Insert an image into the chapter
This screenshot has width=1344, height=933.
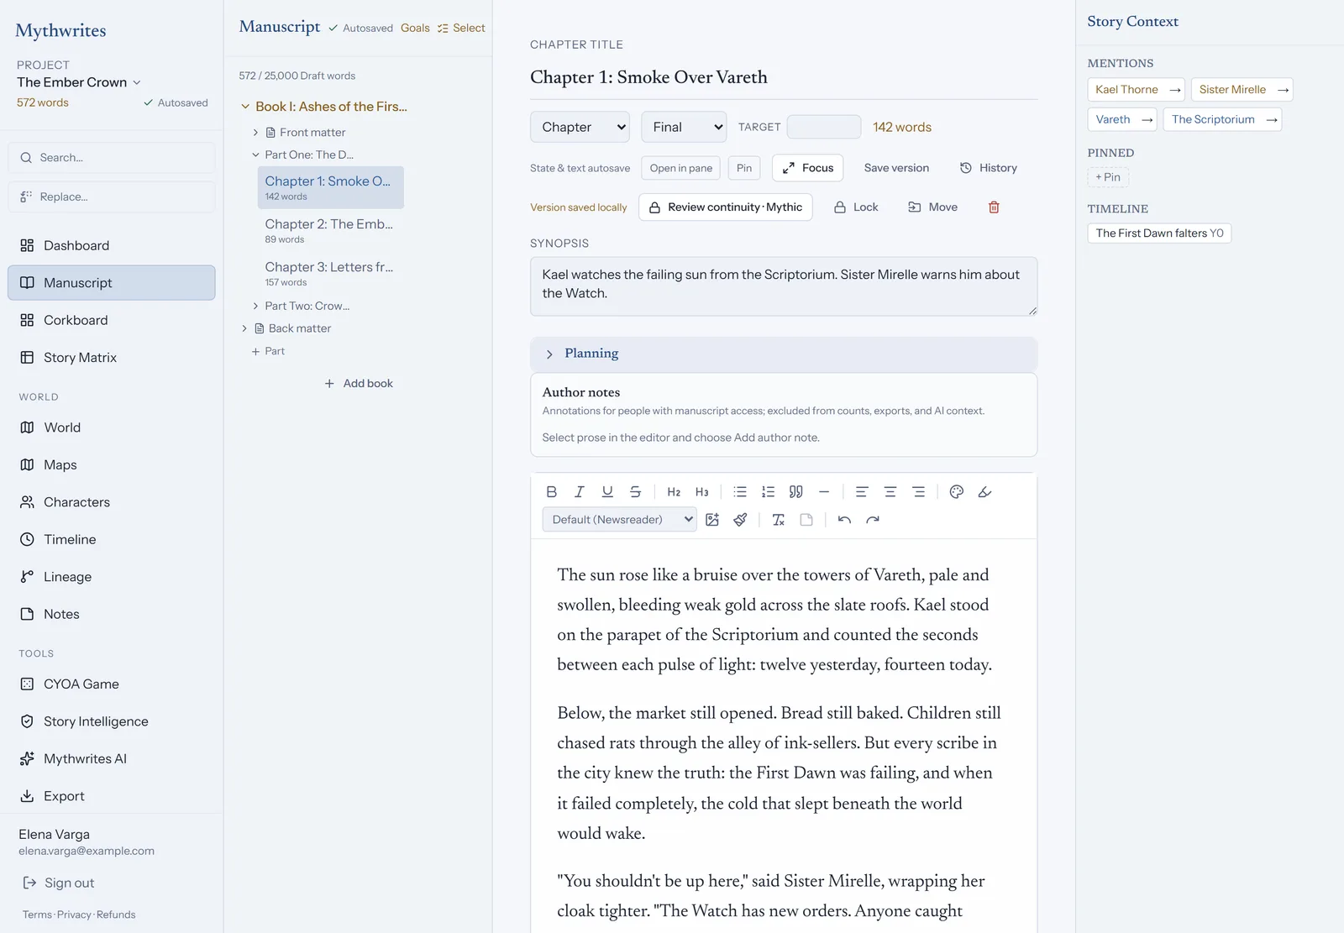tap(712, 520)
